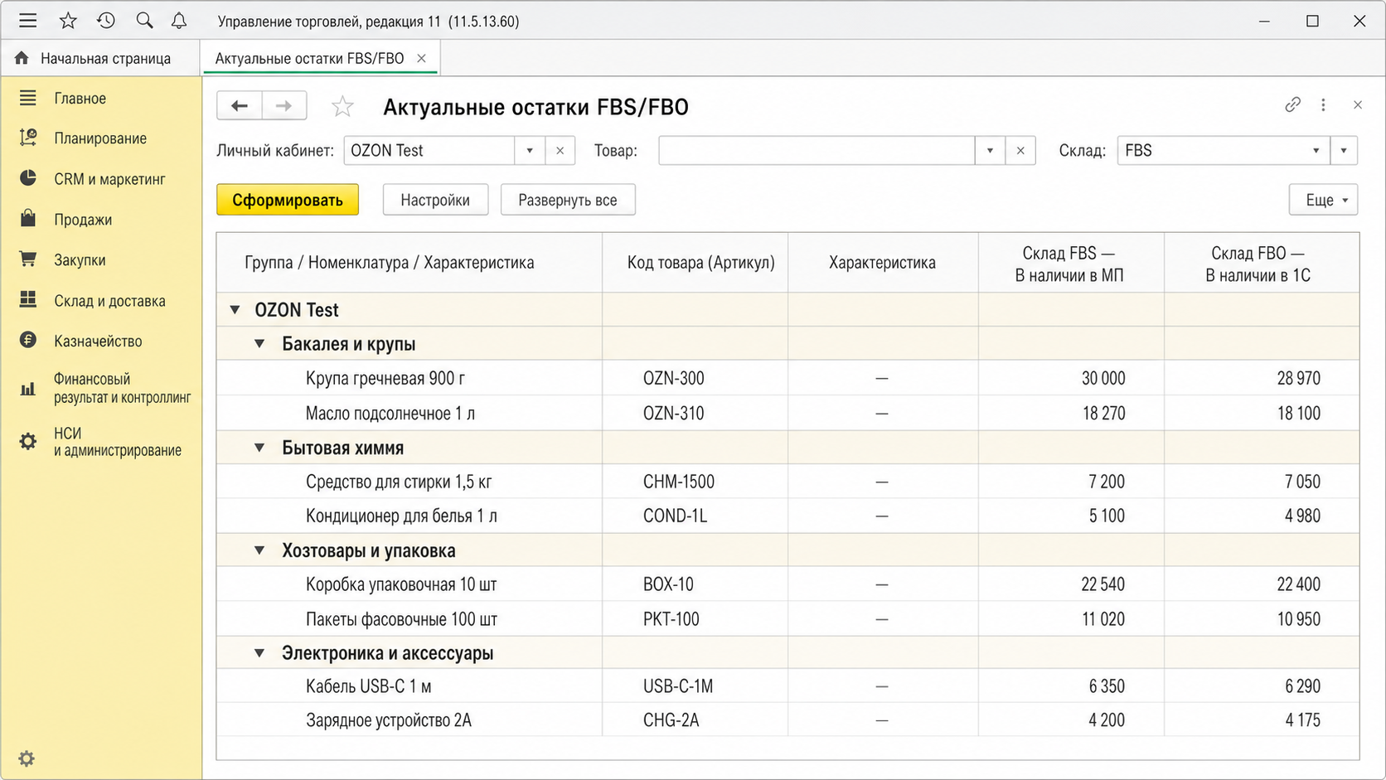Click the Планирование section icon
The image size is (1386, 780).
[x=28, y=138]
